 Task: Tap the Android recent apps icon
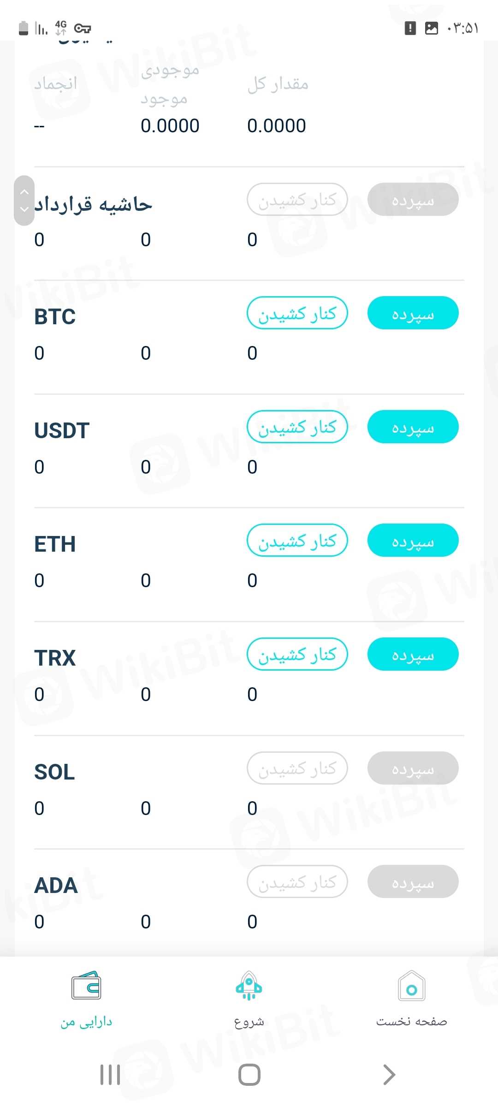[x=110, y=1075]
